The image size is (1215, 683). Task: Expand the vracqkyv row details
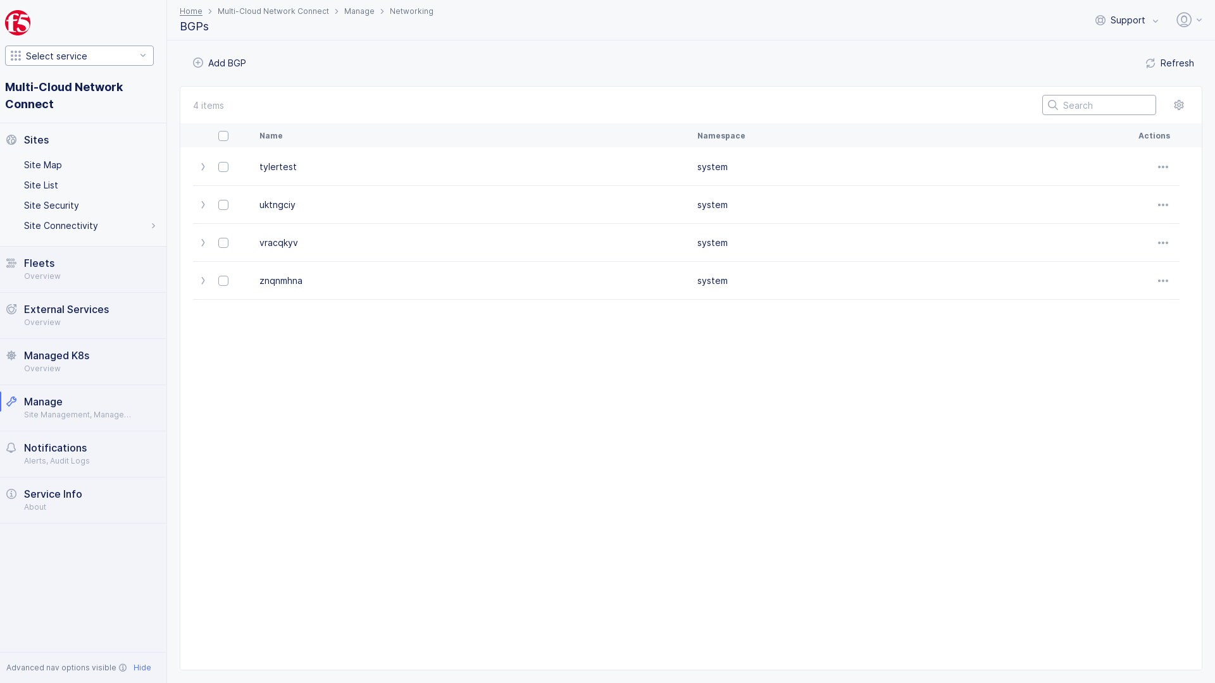(x=203, y=243)
